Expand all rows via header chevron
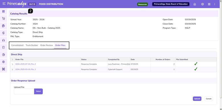Screen dimensions: 222x110 pos(12,59)
